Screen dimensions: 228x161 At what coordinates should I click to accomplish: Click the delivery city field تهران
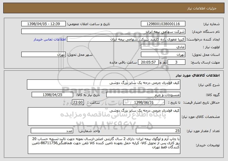[44, 55]
